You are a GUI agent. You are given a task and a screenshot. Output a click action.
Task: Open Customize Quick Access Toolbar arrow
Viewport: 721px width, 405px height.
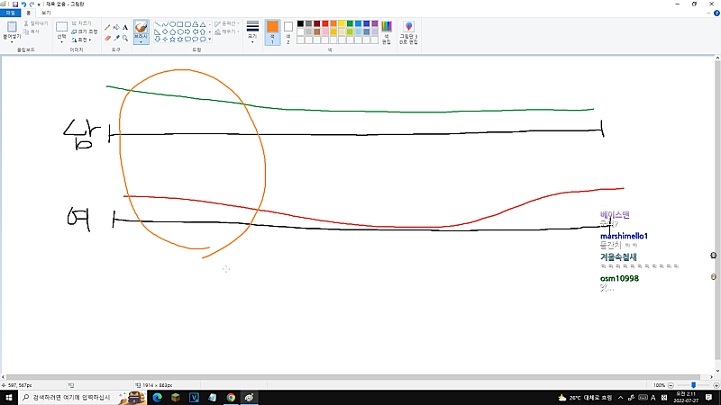(x=39, y=4)
